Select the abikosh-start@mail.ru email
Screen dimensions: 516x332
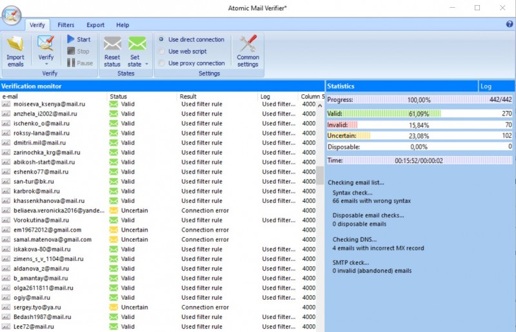pyautogui.click(x=44, y=162)
